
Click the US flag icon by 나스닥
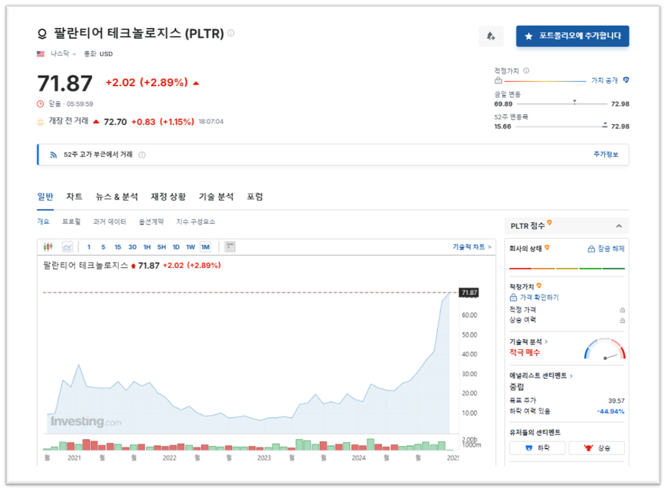click(x=41, y=54)
